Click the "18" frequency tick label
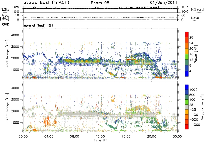Screen dimensions: 205x142 (17, 15)
